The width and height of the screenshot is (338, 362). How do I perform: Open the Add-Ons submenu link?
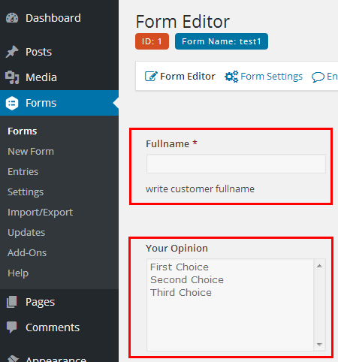[27, 253]
